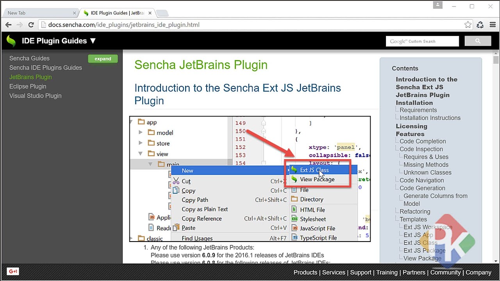Click the Sencha JetBrains Plugin heading
This screenshot has width=500, height=281.
[x=201, y=65]
